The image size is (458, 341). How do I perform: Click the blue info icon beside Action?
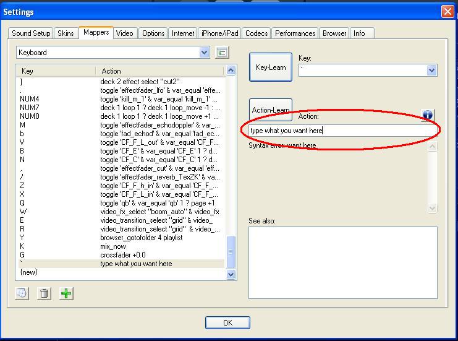click(428, 115)
